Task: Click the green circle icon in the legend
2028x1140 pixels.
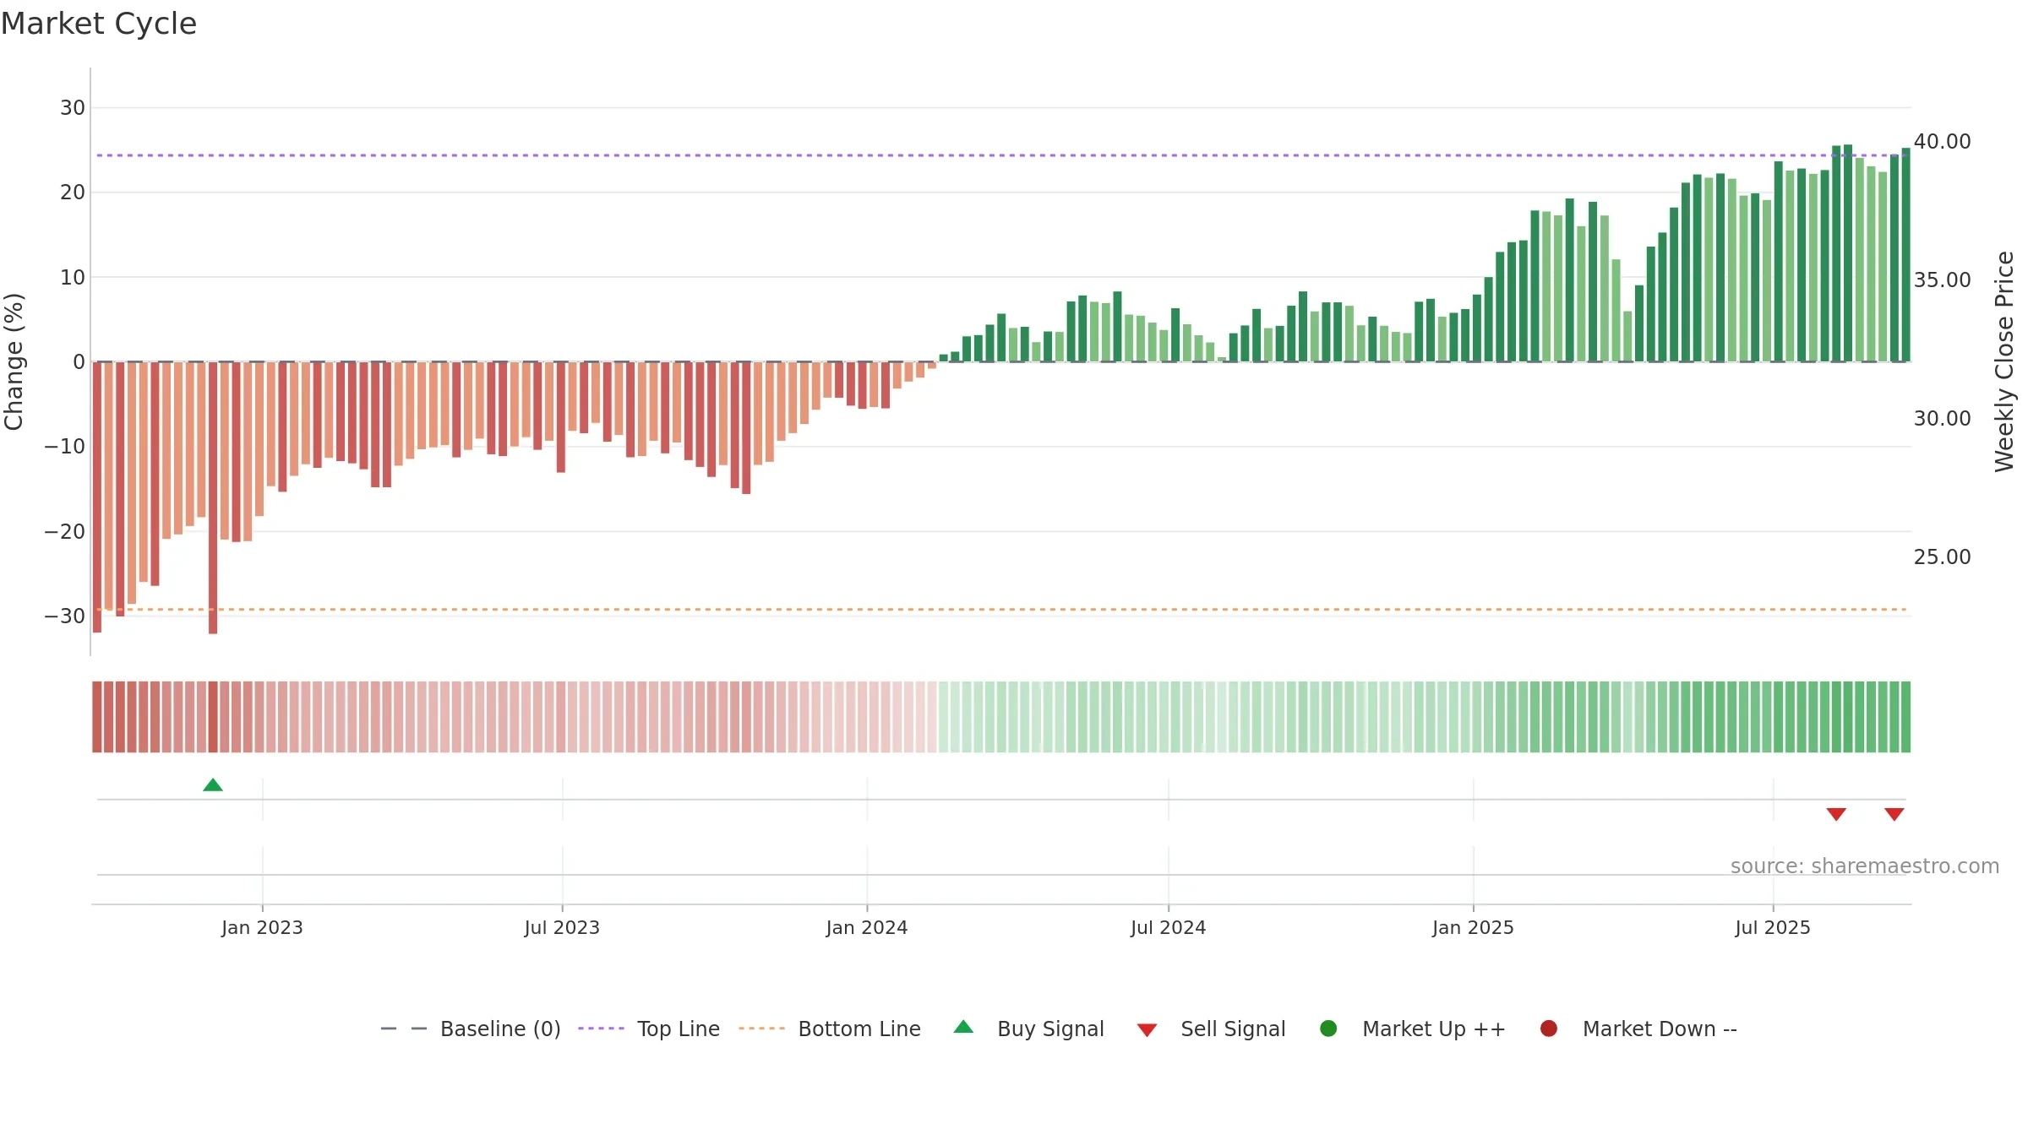Action: [1328, 1028]
